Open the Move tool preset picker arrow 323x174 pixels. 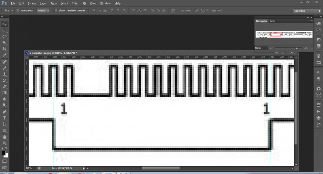(x=12, y=11)
